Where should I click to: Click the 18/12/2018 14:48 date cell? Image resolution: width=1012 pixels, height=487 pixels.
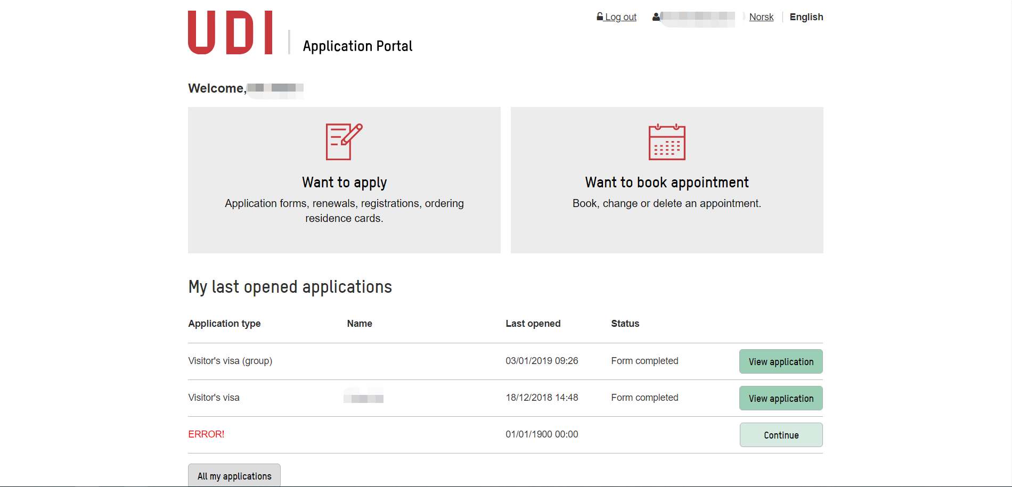pos(542,398)
